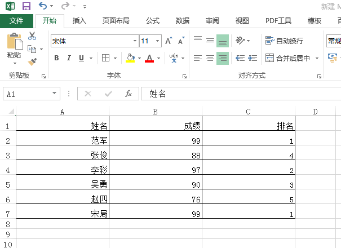Click the Cut scissors icon

[32, 36]
